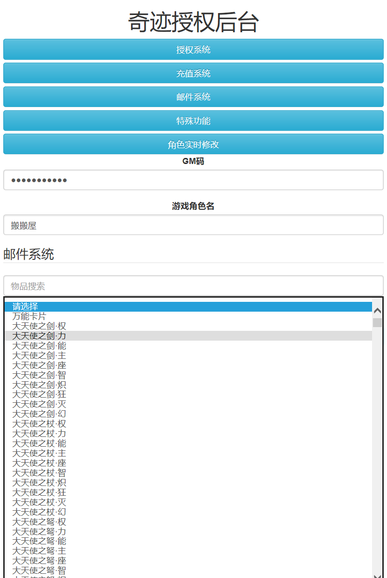This screenshot has width=387, height=578.
Task: Open the 充值系统 section
Action: (x=193, y=73)
